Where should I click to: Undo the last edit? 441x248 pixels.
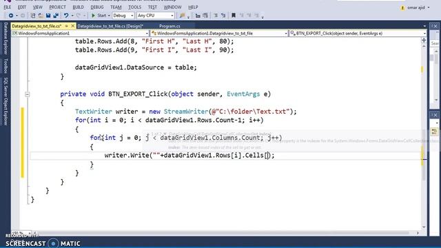pyautogui.click(x=66, y=15)
